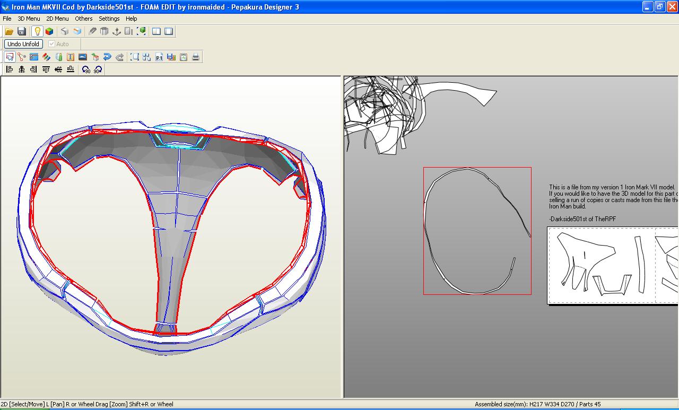The height and width of the screenshot is (410, 679).
Task: Select the Join/Disjoin faces tool
Action: [22, 57]
